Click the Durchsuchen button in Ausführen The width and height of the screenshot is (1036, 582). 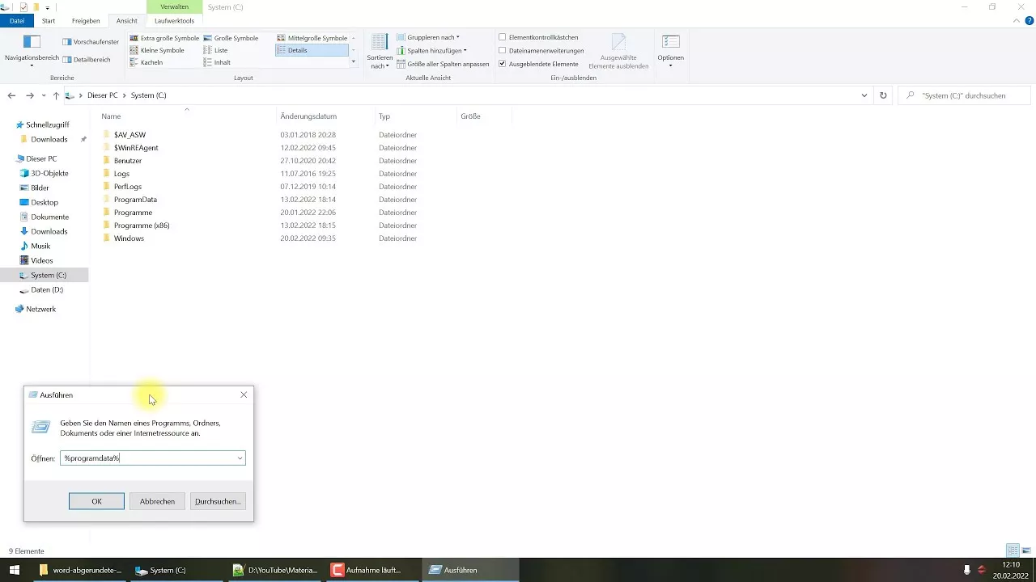tap(217, 501)
